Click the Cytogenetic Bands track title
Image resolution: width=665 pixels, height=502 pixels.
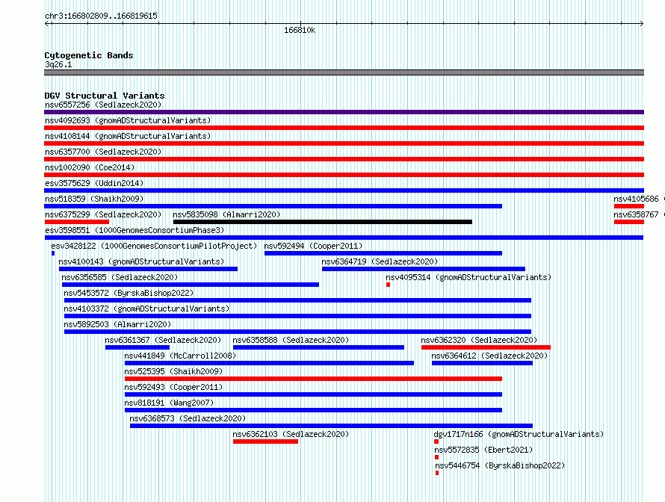89,55
